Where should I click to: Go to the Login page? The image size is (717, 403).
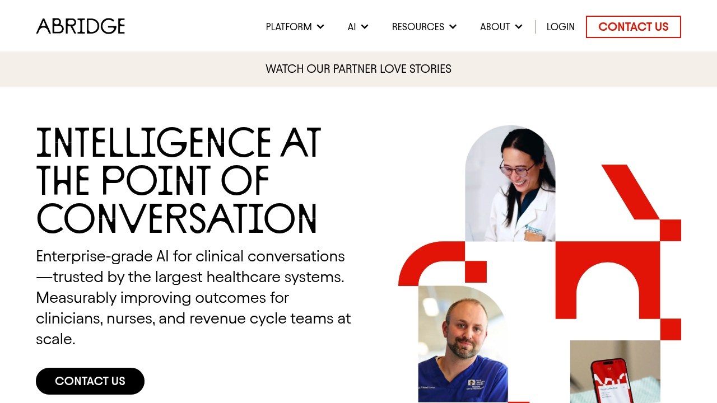(x=561, y=27)
